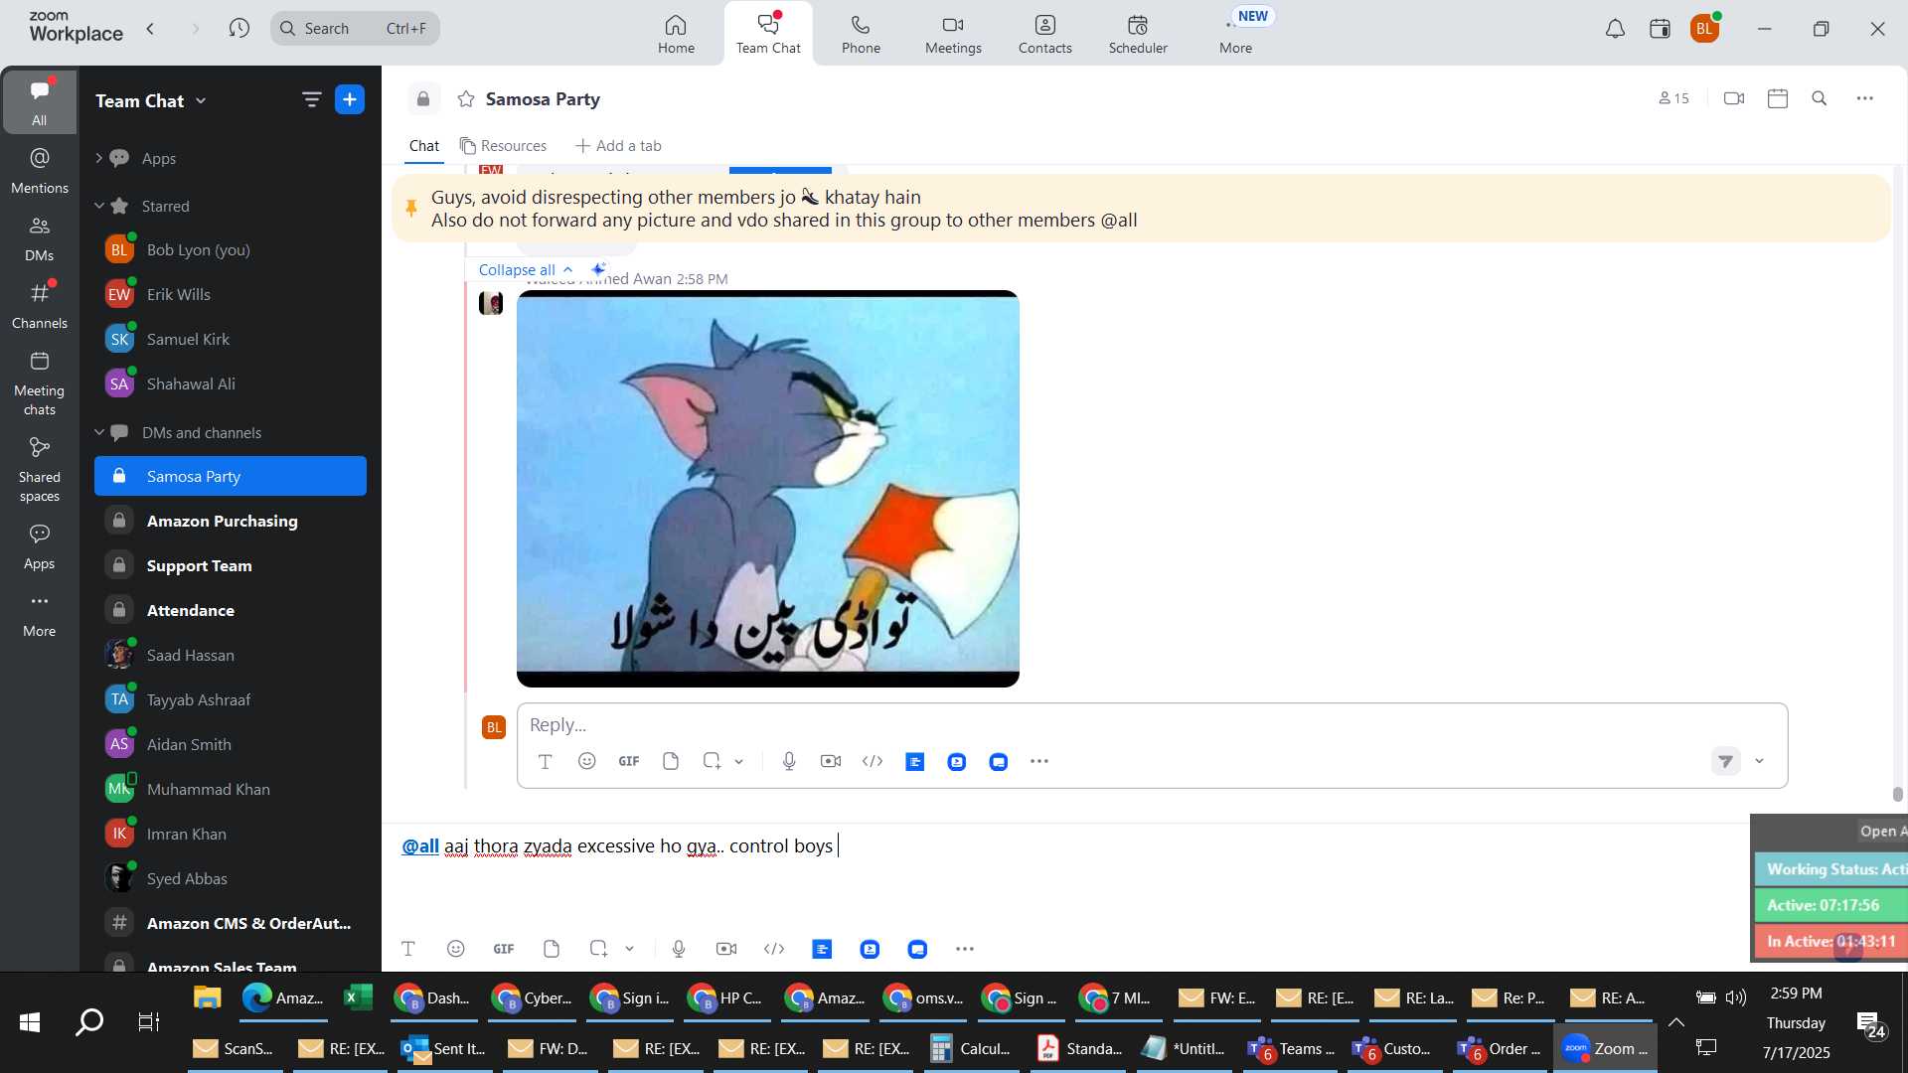1908x1073 pixels.
Task: Click Add a tab
Action: coord(618,146)
